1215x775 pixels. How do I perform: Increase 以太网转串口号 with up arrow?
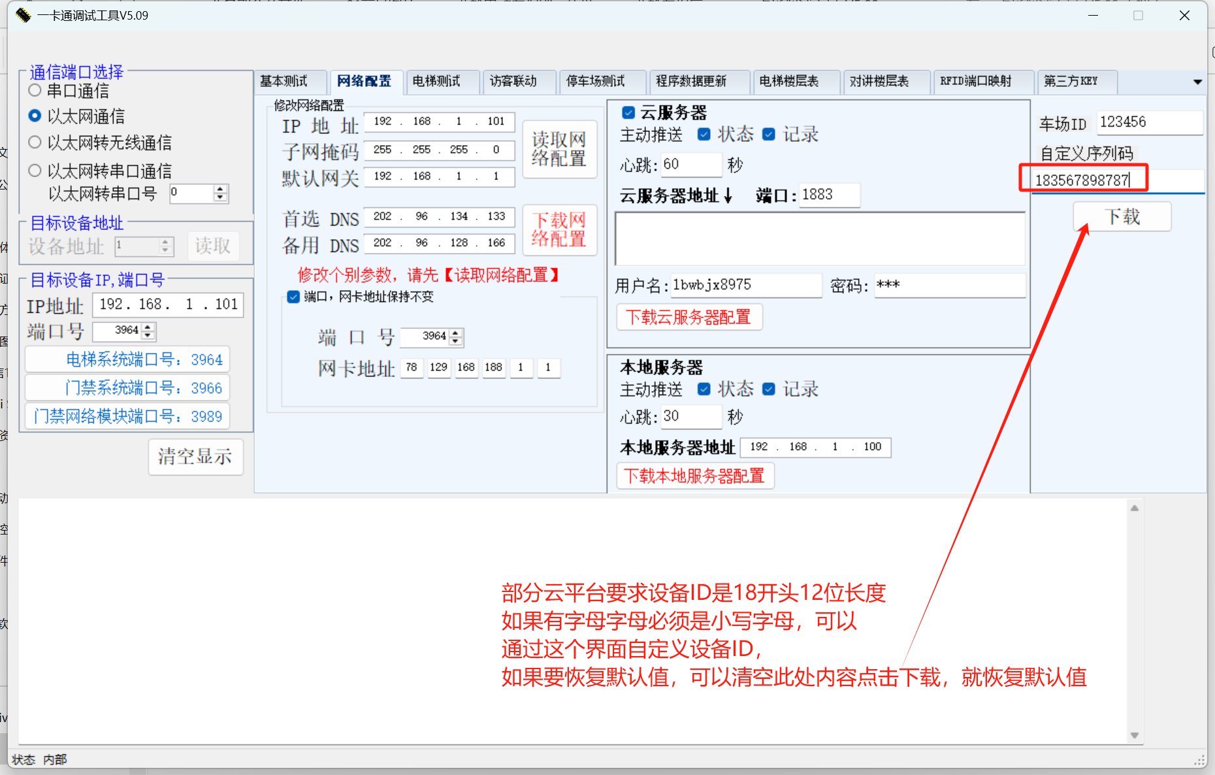[x=221, y=190]
